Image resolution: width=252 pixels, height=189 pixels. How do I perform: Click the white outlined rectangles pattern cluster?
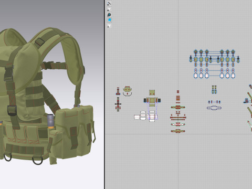146,117
